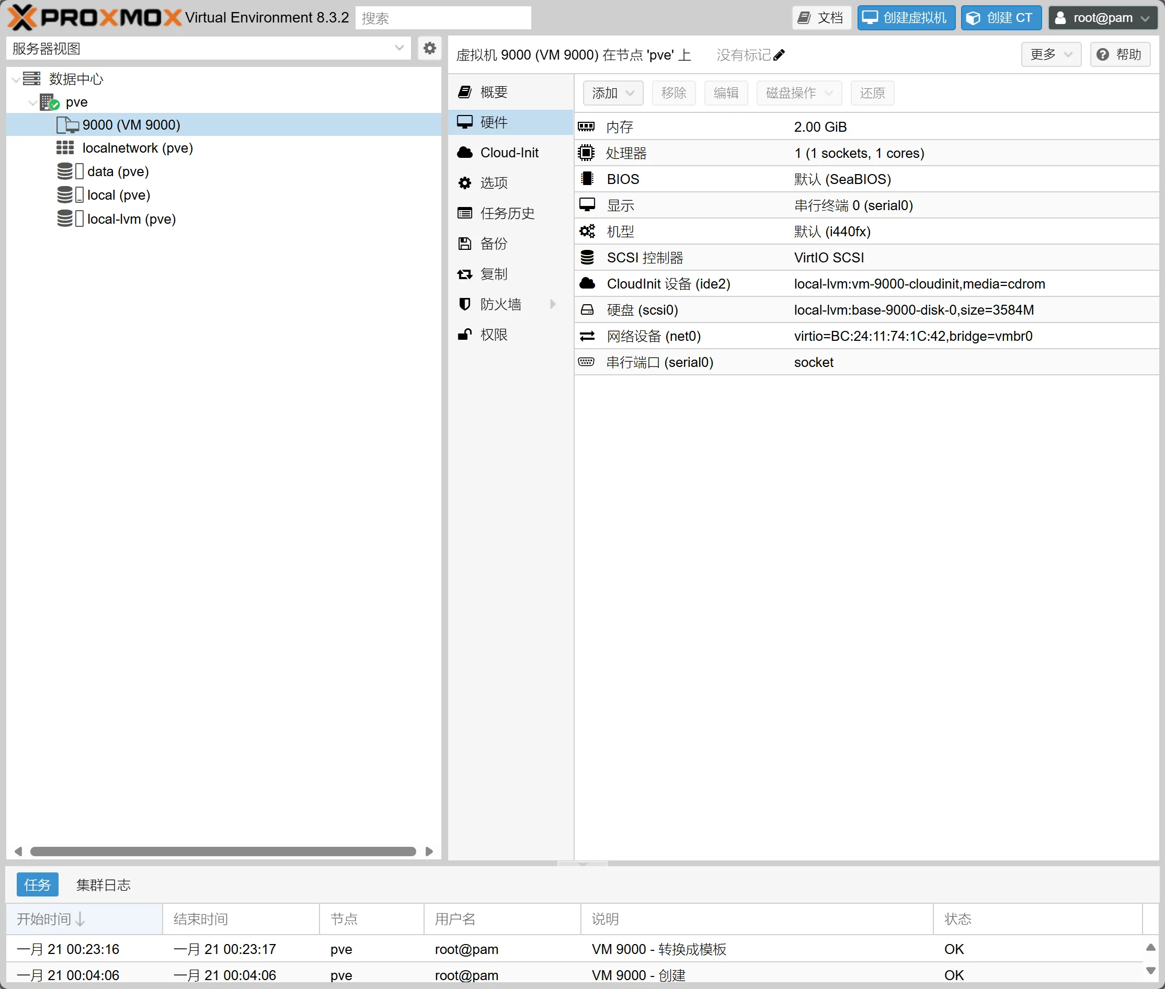
Task: Click the floppy disk Backup icon
Action: (x=465, y=243)
